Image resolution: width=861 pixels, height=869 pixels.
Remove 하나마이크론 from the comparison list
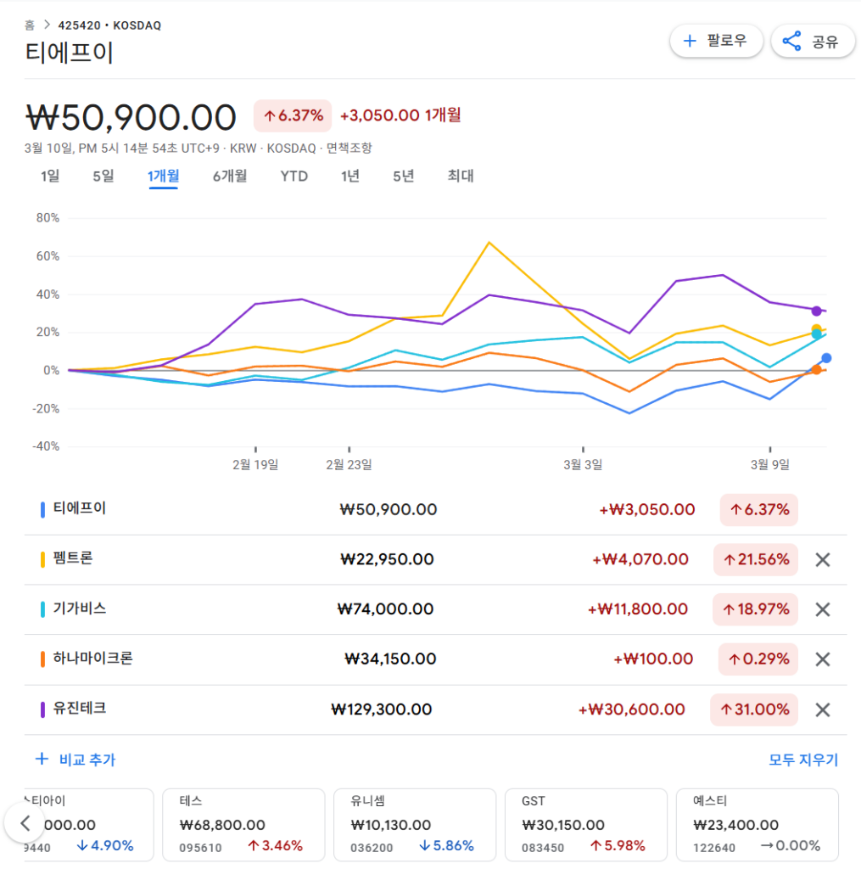[x=822, y=659]
